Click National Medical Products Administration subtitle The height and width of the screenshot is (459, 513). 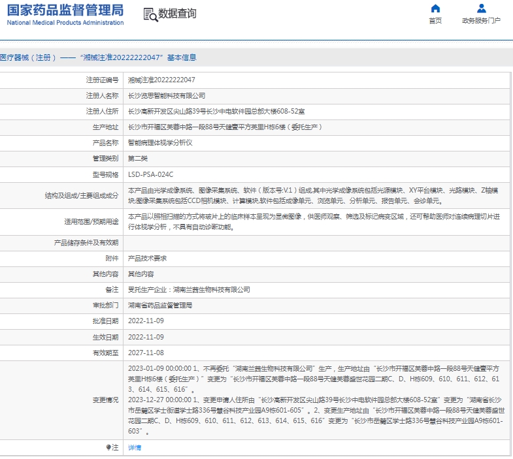(x=65, y=23)
